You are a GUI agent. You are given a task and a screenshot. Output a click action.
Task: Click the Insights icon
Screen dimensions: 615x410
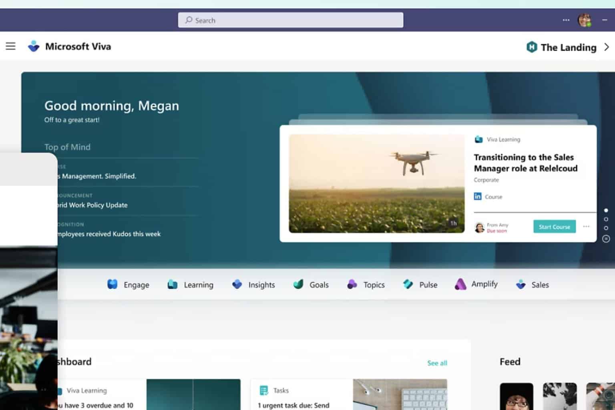tap(237, 284)
